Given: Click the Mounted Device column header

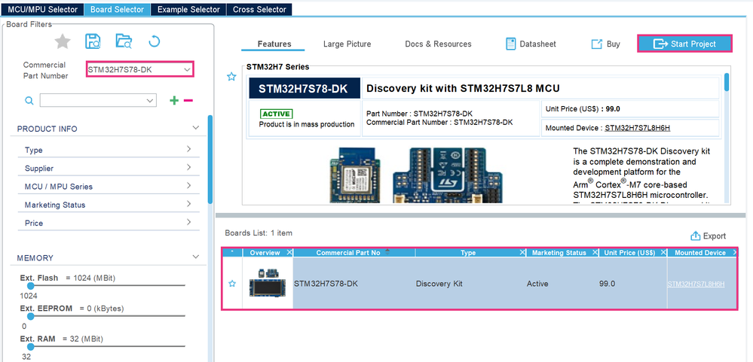Looking at the screenshot, I should click(700, 253).
